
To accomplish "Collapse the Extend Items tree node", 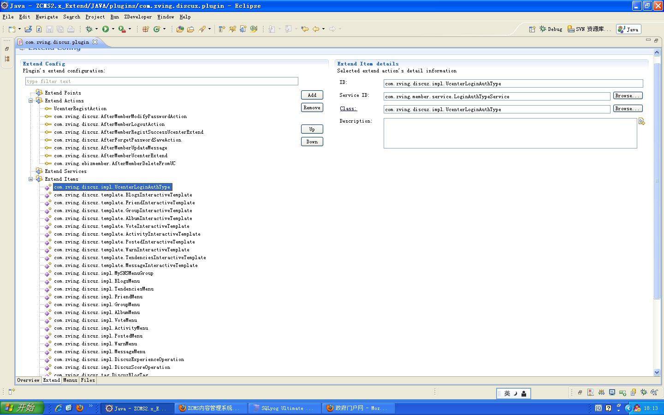I will click(31, 179).
